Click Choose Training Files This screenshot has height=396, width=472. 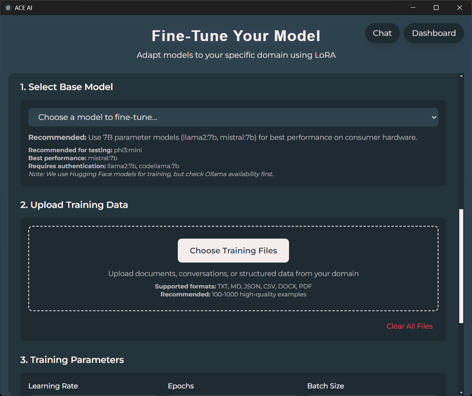pos(233,250)
